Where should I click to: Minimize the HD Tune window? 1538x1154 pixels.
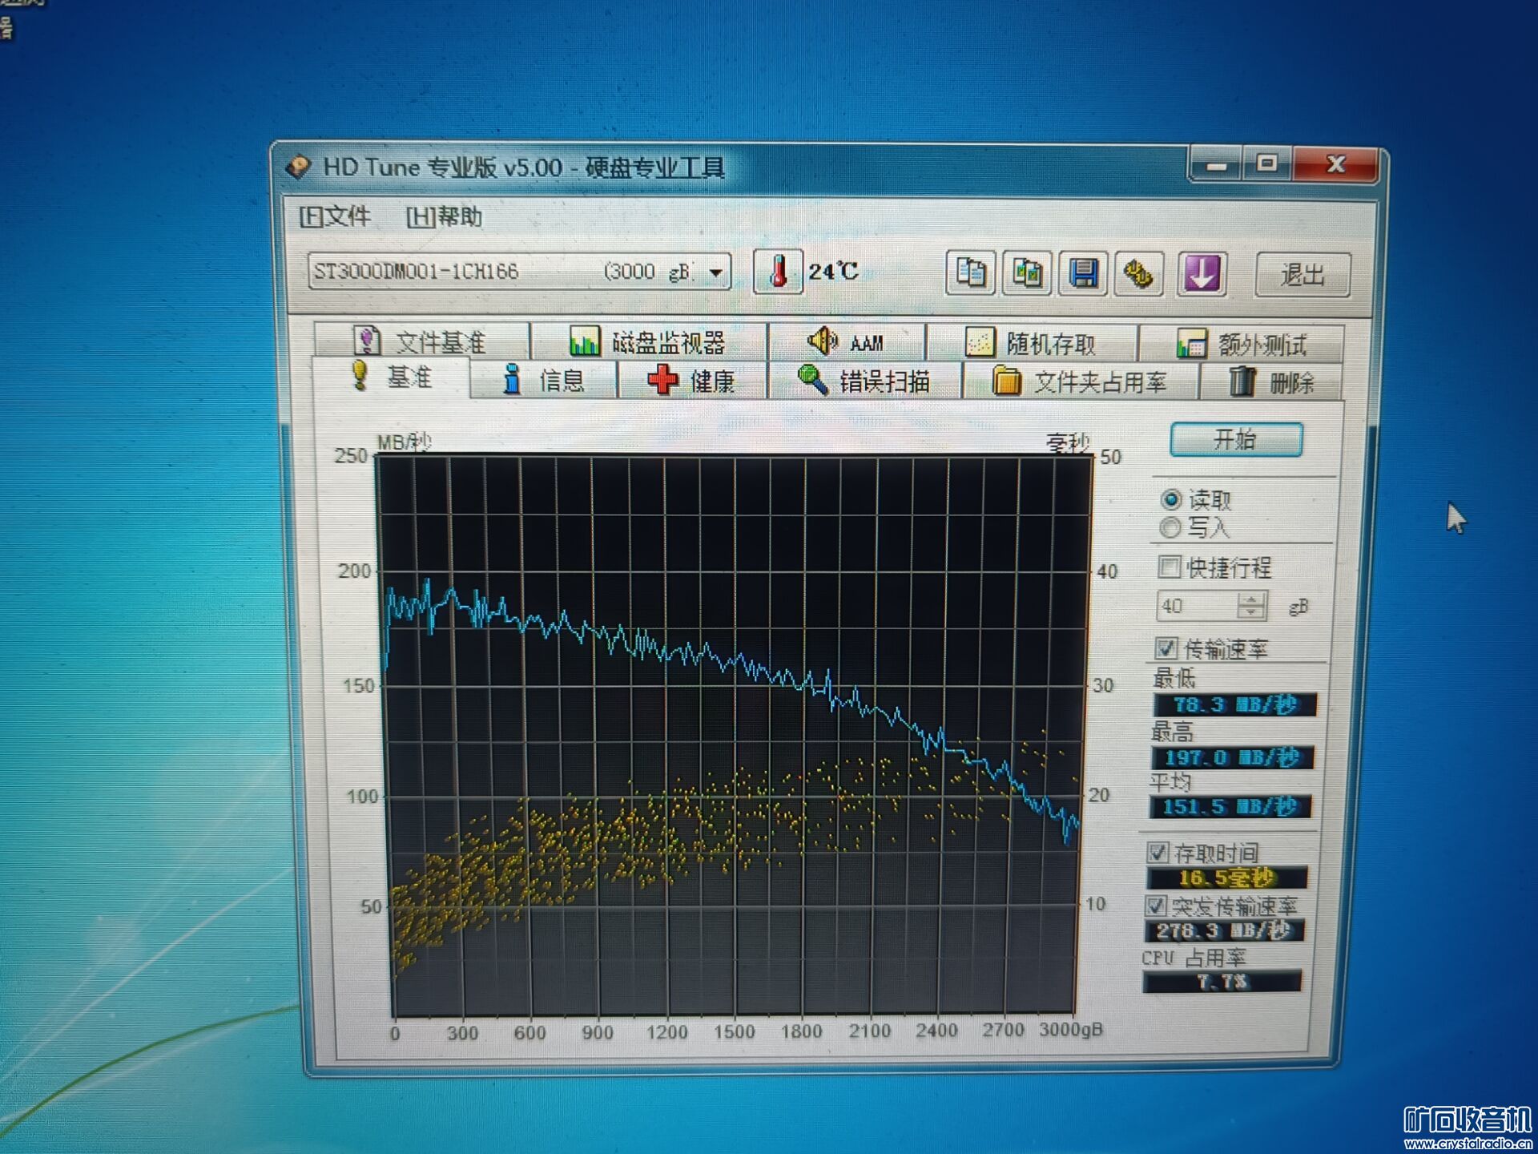(1216, 164)
